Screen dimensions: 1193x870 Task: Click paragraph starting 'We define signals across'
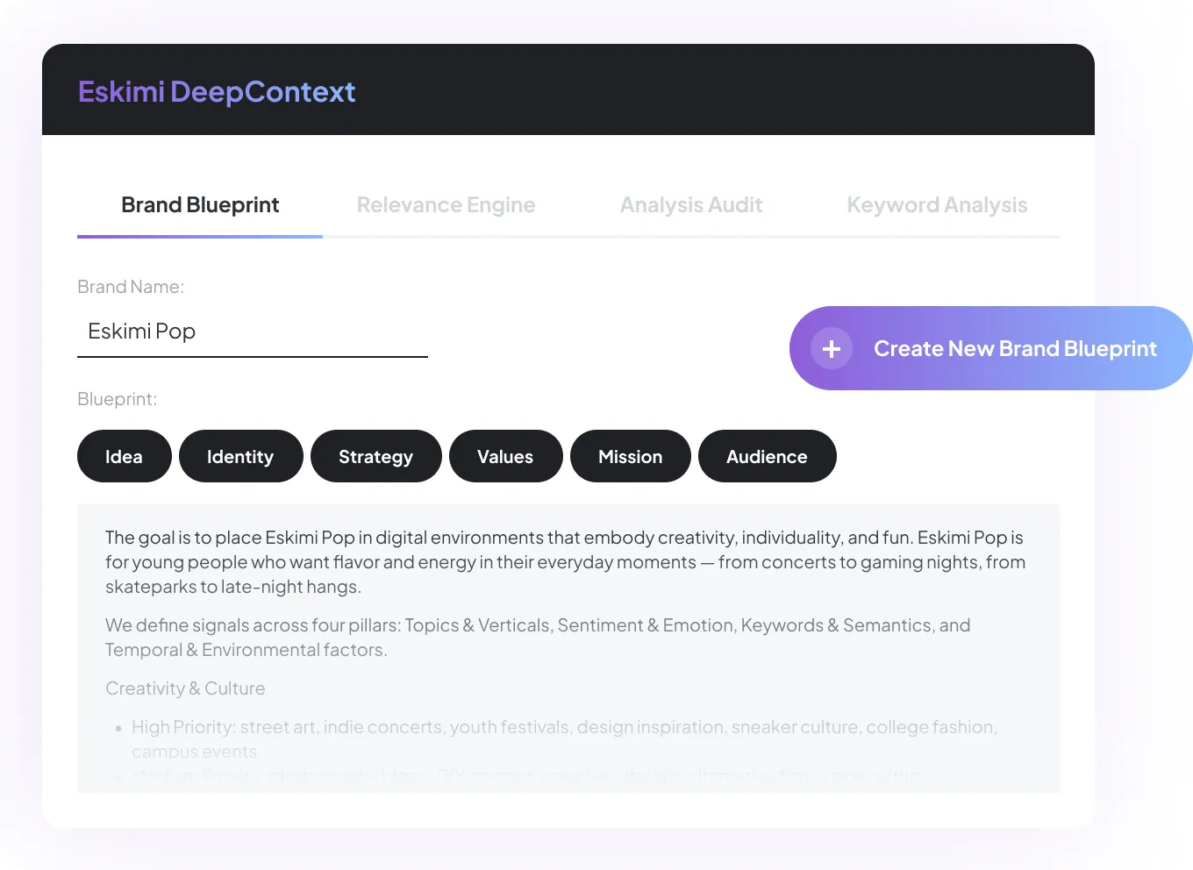coord(538,638)
